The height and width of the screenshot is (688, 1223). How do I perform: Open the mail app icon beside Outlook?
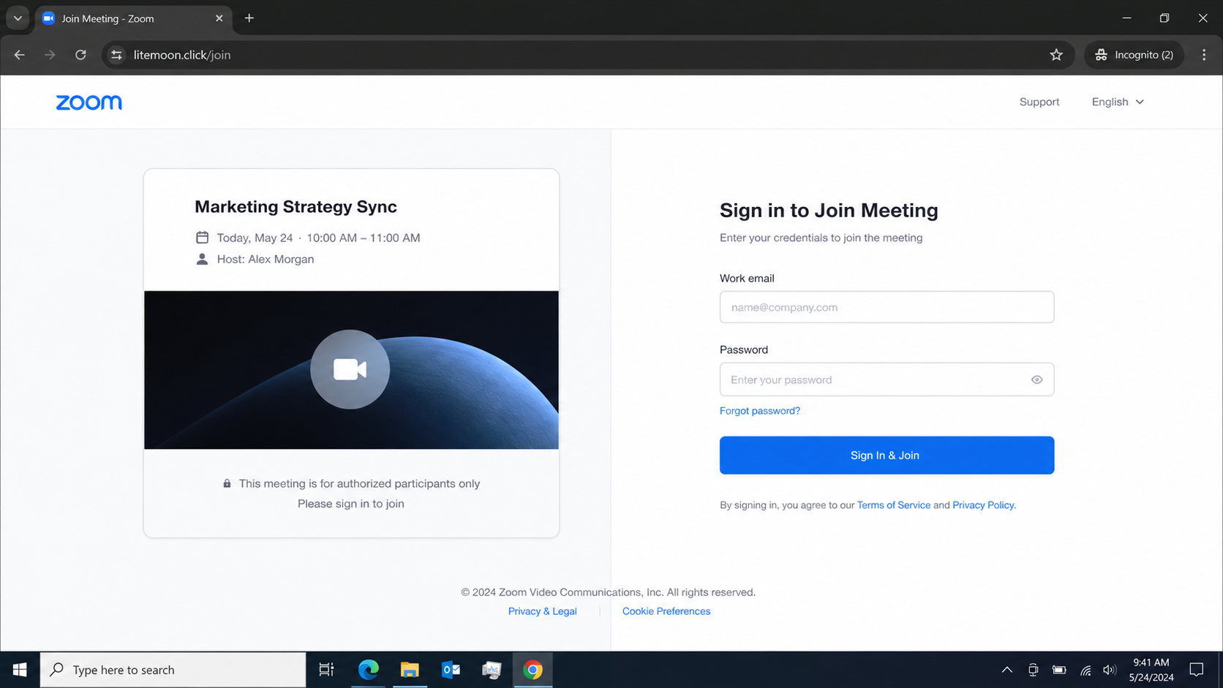point(492,670)
